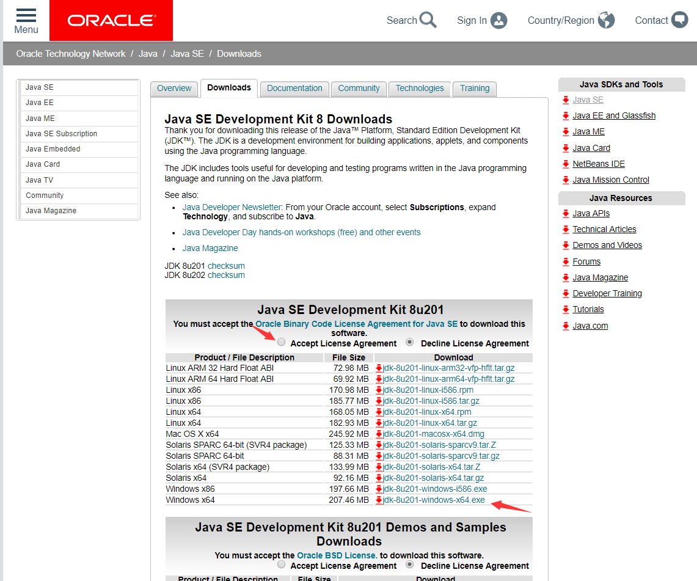Open Java Magazine in left sidebar
Viewport: 697px width, 581px height.
point(79,211)
